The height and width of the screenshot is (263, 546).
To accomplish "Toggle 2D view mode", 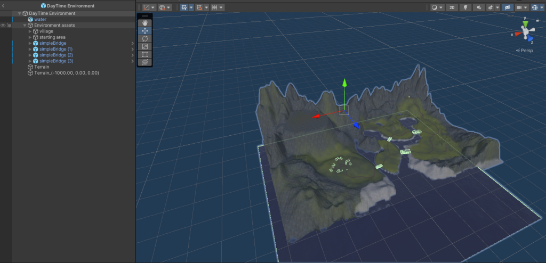I will [452, 7].
